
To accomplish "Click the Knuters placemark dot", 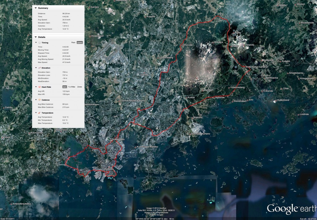I will point(213,43).
